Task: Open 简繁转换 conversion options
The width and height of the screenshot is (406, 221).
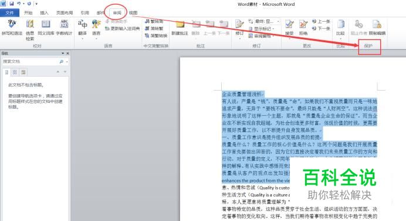Action: 156,36
